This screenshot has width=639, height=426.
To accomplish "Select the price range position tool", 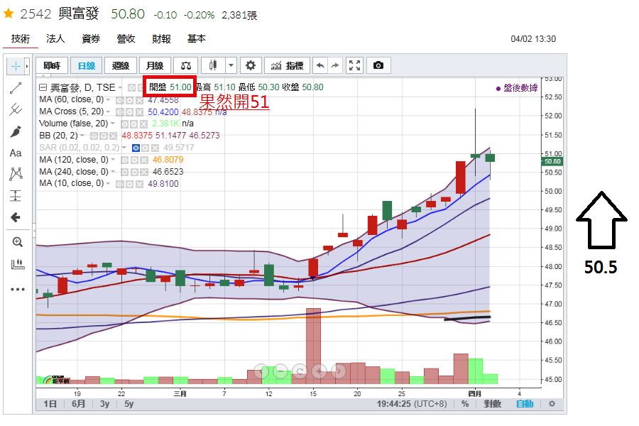I will tap(16, 196).
